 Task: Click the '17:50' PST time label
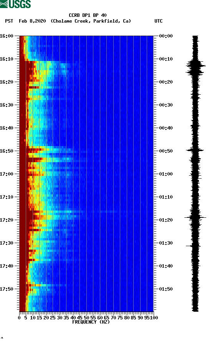pos(7,289)
